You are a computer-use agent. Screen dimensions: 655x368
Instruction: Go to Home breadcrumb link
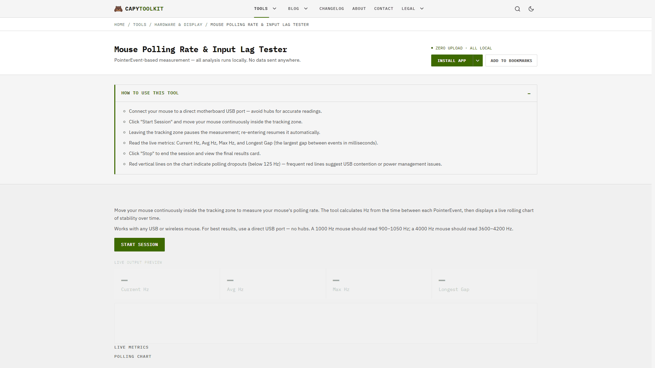[119, 25]
